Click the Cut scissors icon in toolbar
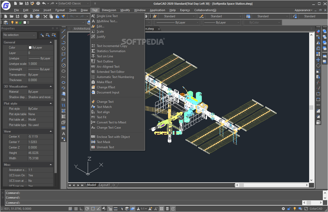 45,16
